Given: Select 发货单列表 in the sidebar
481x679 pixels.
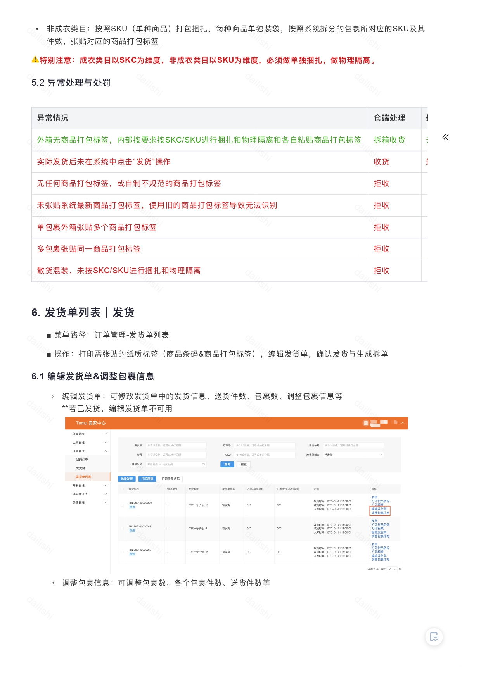Looking at the screenshot, I should click(88, 477).
